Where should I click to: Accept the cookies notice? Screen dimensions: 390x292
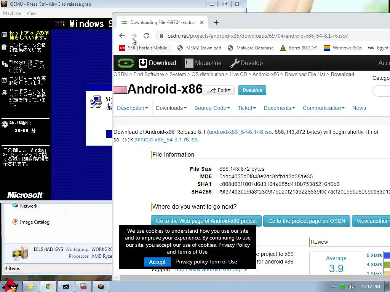pyautogui.click(x=157, y=262)
